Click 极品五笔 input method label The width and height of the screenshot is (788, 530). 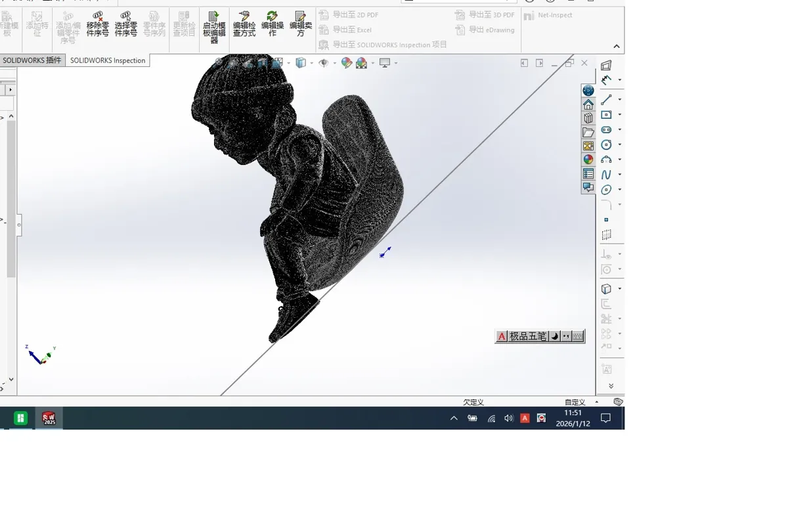528,336
